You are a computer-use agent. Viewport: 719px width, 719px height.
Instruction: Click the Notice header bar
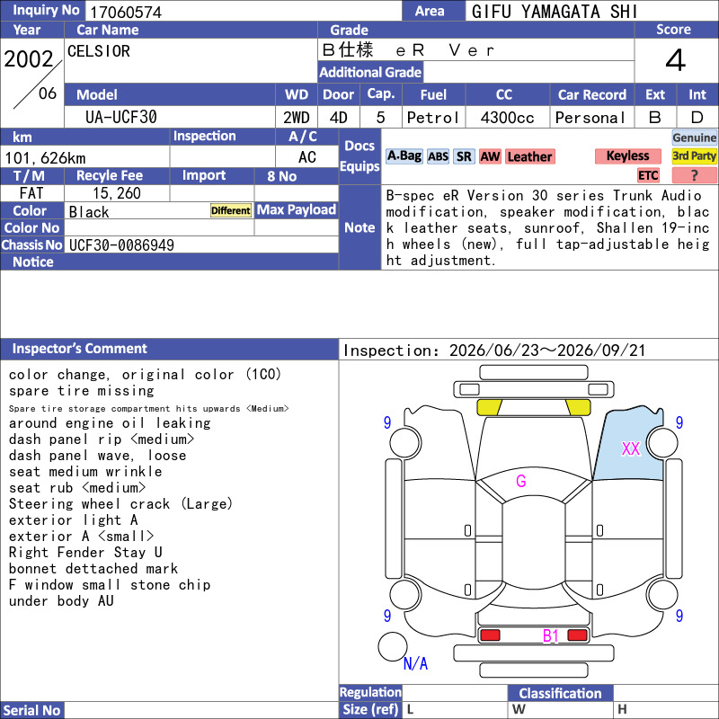(170, 262)
